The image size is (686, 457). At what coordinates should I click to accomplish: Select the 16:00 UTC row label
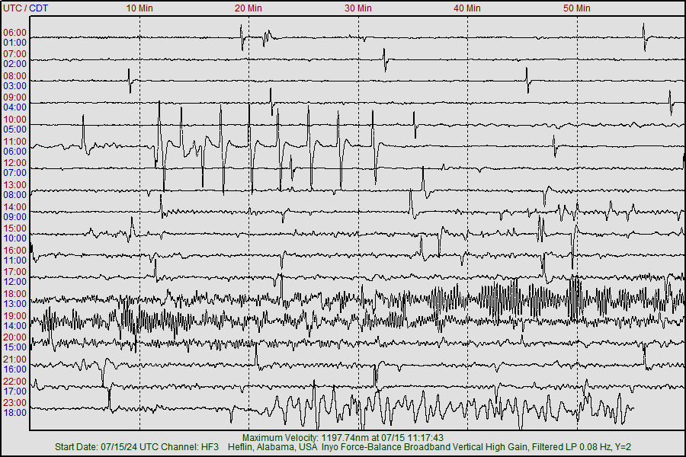15,251
